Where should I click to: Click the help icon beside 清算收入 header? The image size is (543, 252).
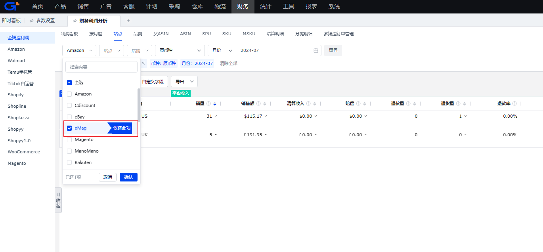pyautogui.click(x=308, y=103)
